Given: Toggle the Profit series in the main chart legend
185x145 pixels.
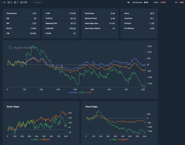Looking at the screenshot, I should point(81,92).
